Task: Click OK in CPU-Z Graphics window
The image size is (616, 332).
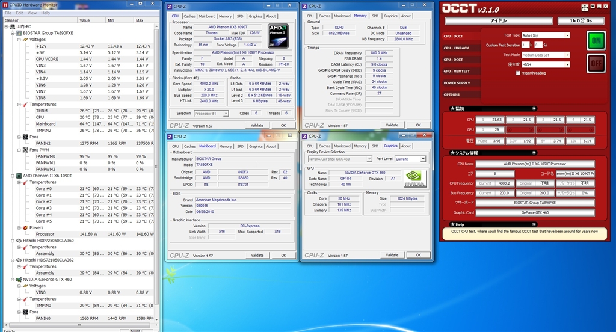Action: point(419,255)
